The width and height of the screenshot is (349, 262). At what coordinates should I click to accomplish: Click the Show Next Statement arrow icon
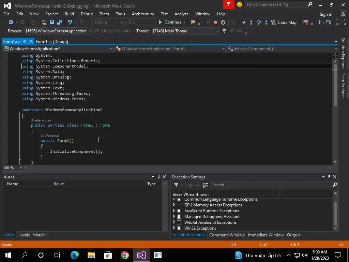point(243,22)
